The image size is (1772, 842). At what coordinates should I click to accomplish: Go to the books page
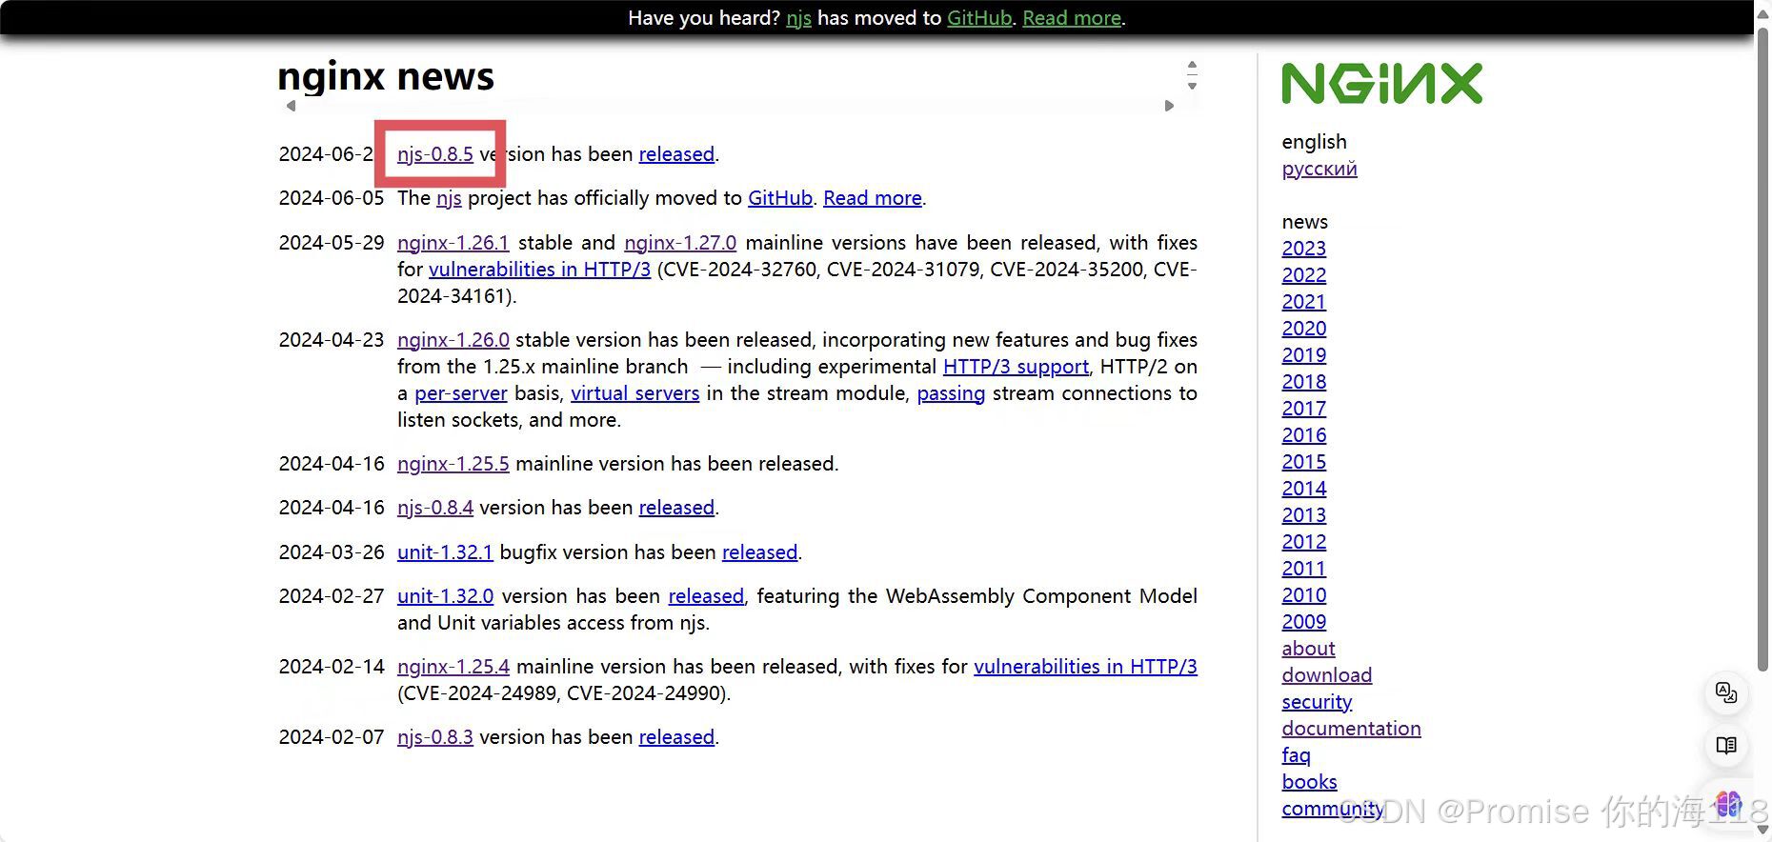(x=1309, y=782)
